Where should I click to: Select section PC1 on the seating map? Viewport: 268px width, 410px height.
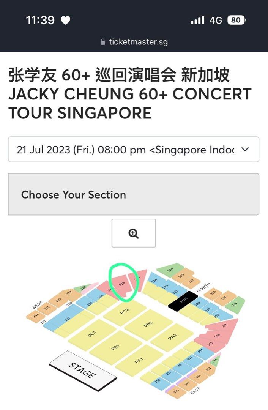point(93,334)
